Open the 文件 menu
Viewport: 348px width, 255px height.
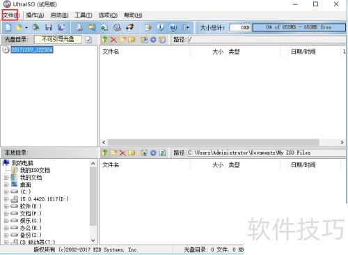click(10, 15)
